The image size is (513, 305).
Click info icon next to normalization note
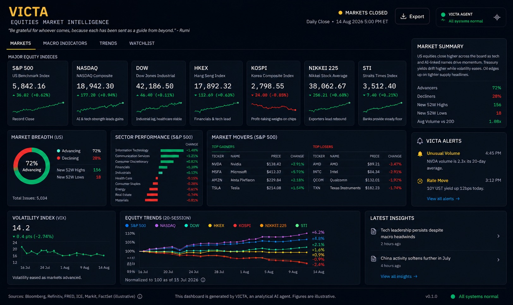tap(203, 280)
